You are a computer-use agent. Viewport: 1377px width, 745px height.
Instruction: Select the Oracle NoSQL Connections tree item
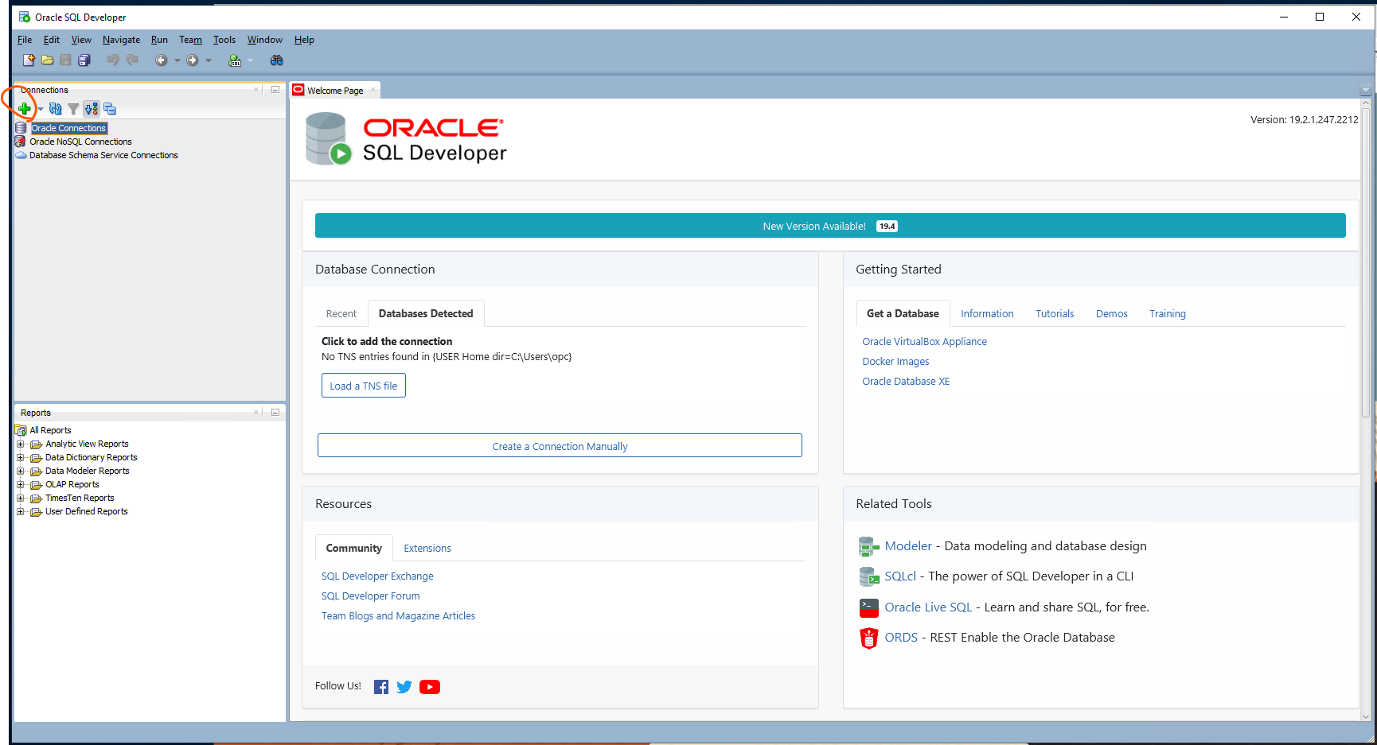point(80,141)
